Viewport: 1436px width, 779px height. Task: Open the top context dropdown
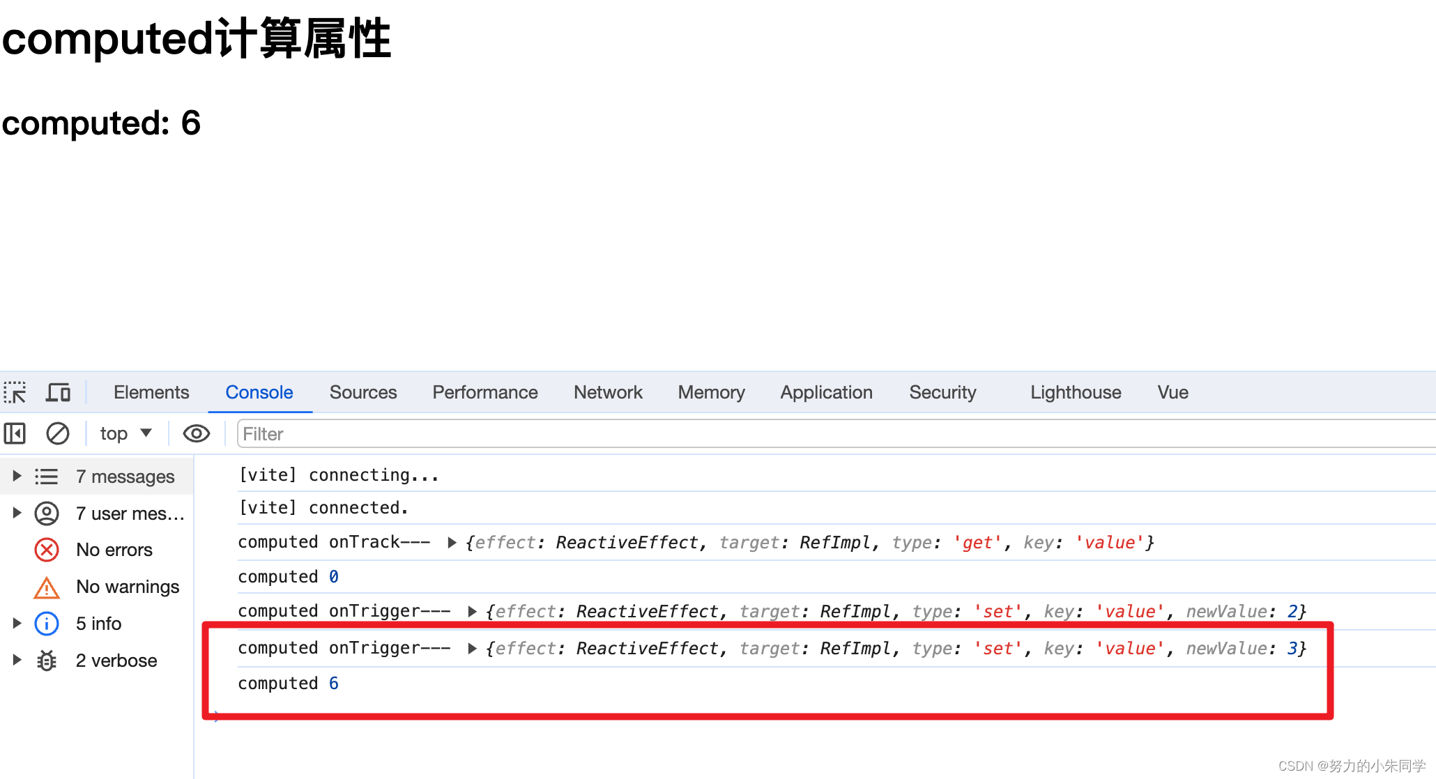coord(125,433)
